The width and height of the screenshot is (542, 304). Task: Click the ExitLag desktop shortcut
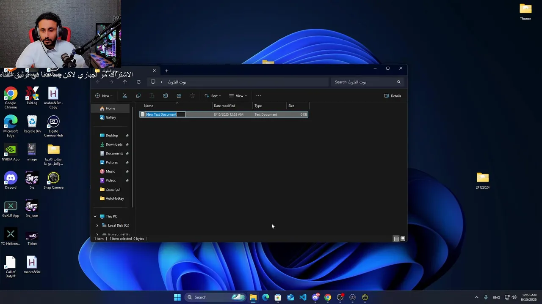pyautogui.click(x=32, y=96)
